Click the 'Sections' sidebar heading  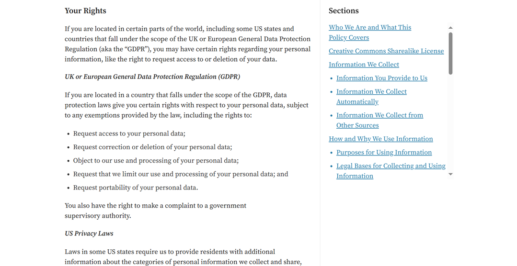(x=344, y=11)
